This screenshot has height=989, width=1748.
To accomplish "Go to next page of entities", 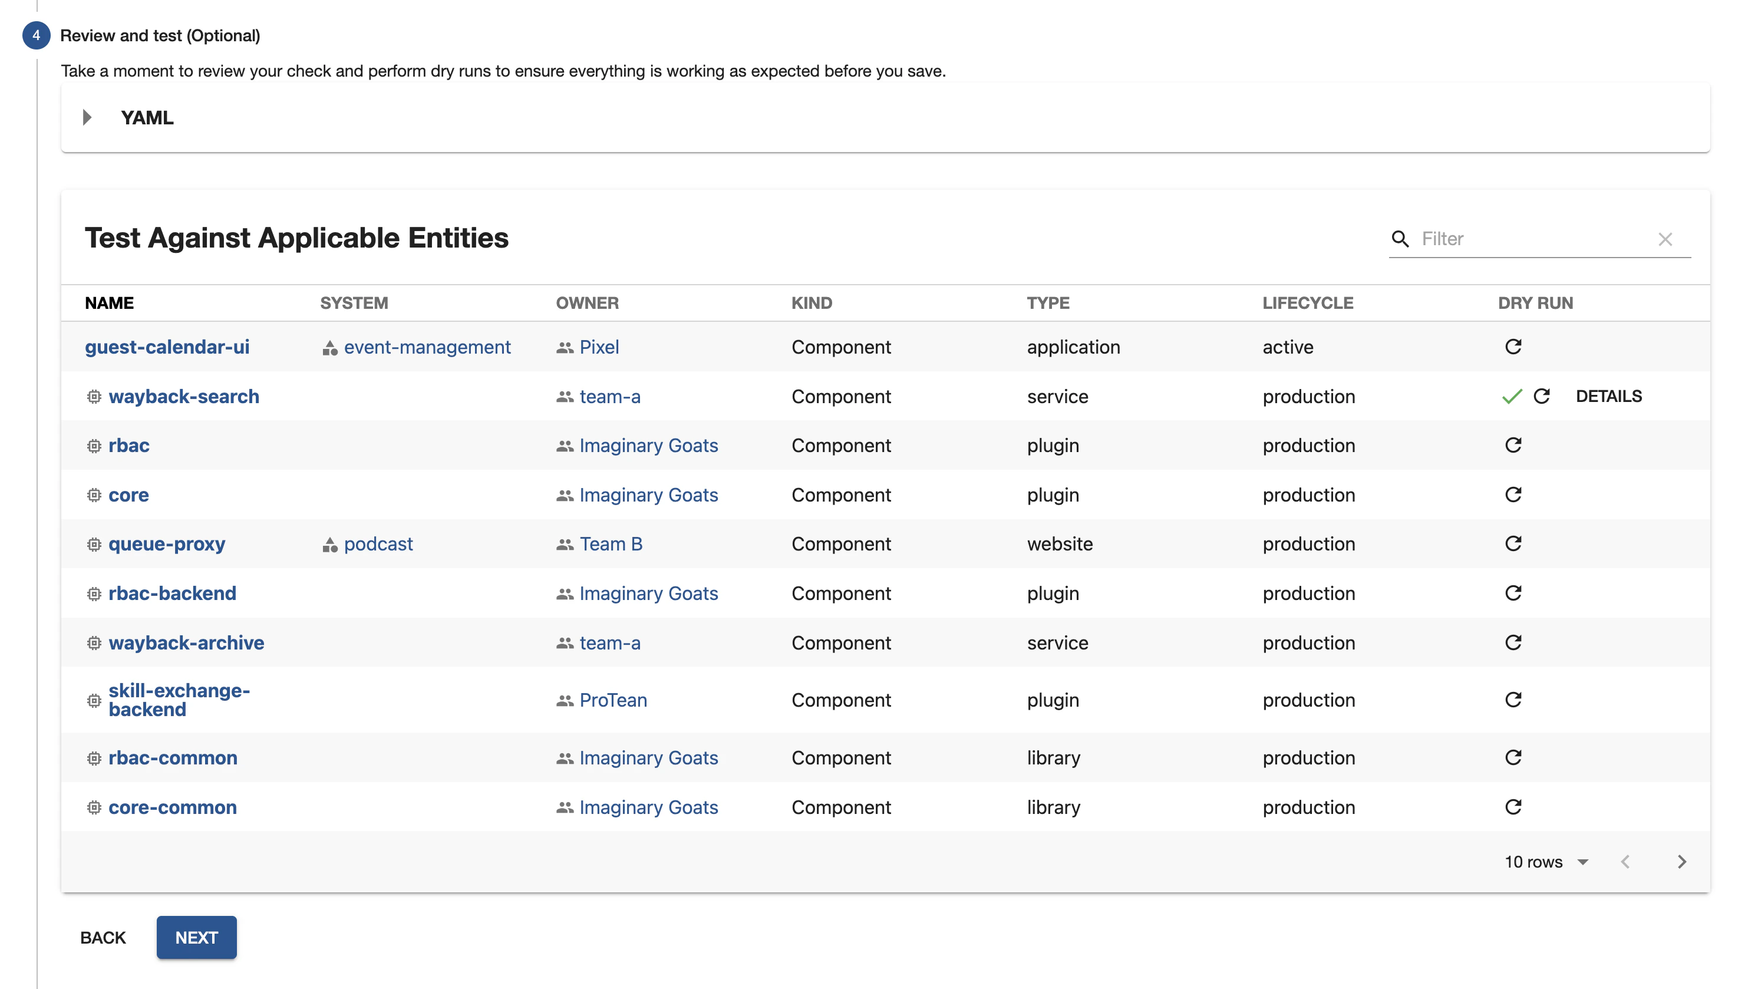I will click(1681, 862).
